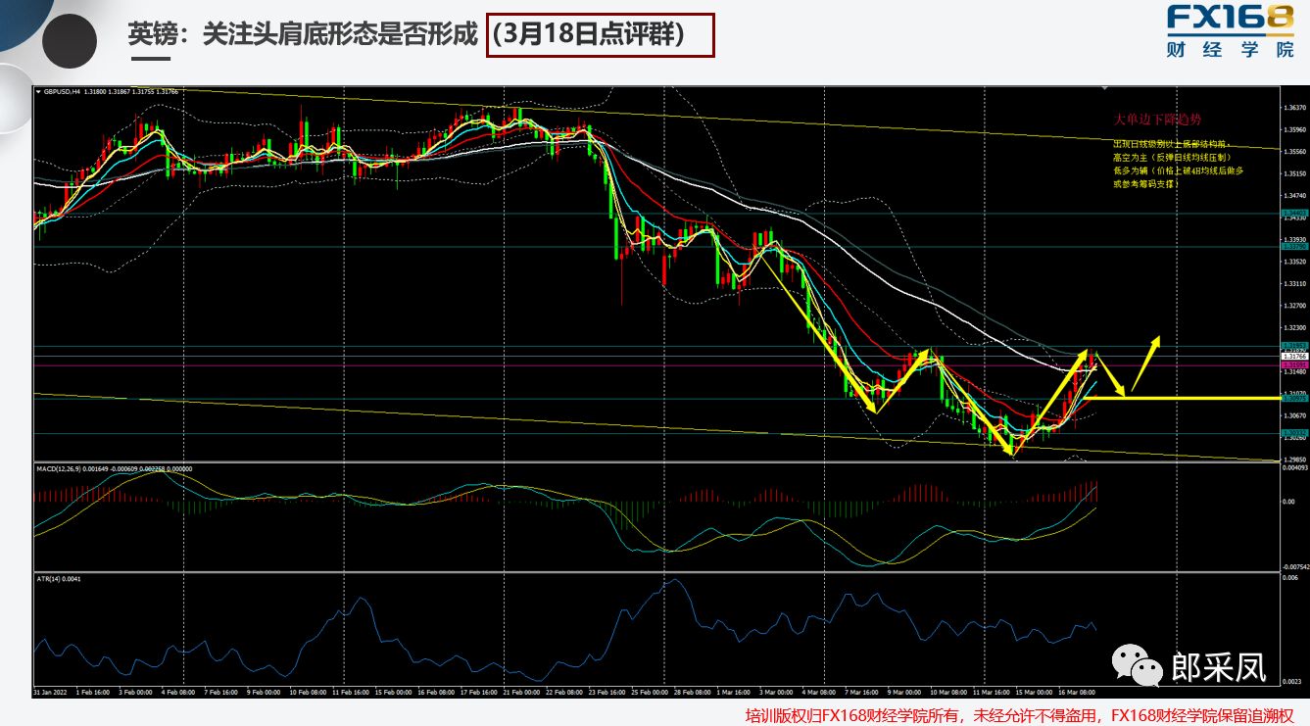The height and width of the screenshot is (726, 1310).
Task: Click the magenta price label on price axis
Action: click(x=1294, y=364)
